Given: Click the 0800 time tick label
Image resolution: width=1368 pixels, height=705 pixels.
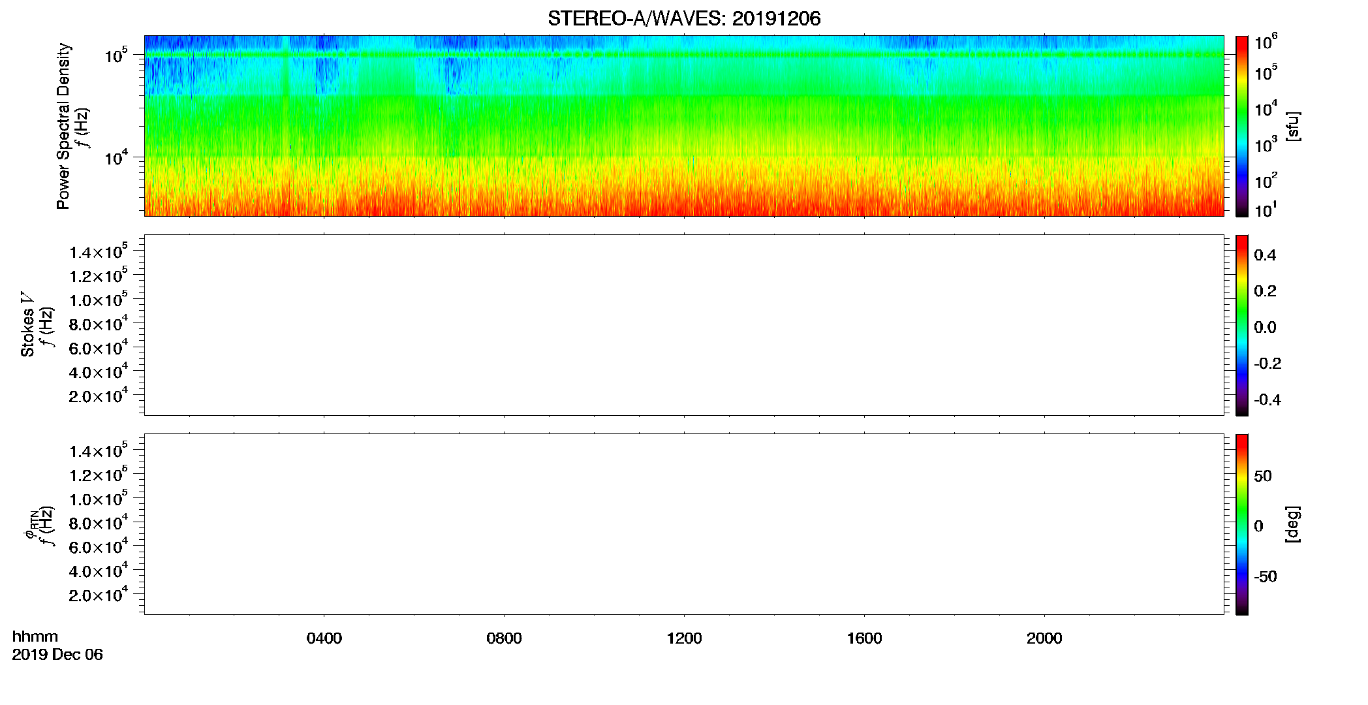Looking at the screenshot, I should click(x=504, y=638).
